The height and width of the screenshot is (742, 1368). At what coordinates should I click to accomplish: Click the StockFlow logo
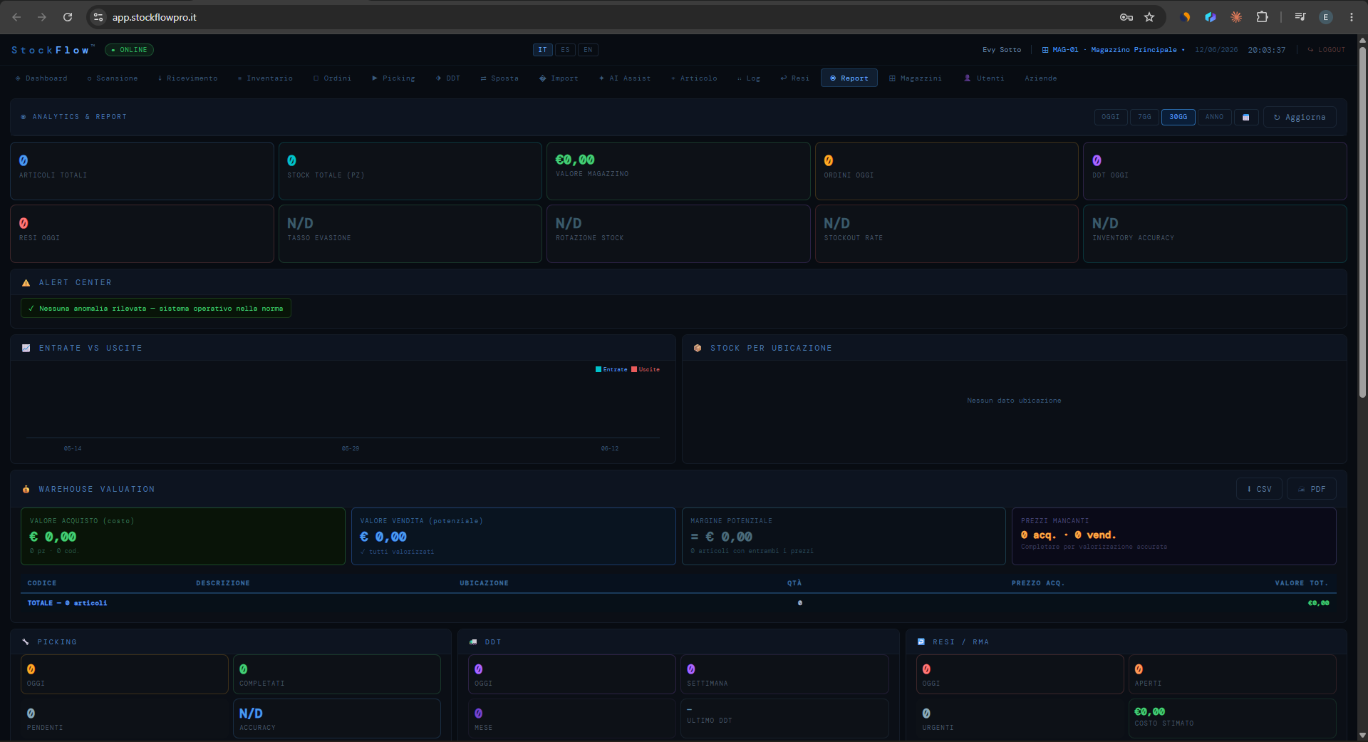(52, 50)
